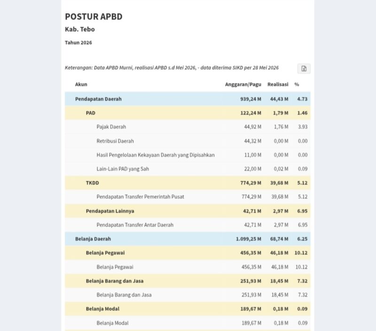The width and height of the screenshot is (376, 331).
Task: Click the POSTUR APBD heading
Action: tap(94, 16)
